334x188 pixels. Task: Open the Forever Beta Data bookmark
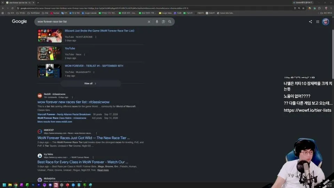click(225, 13)
